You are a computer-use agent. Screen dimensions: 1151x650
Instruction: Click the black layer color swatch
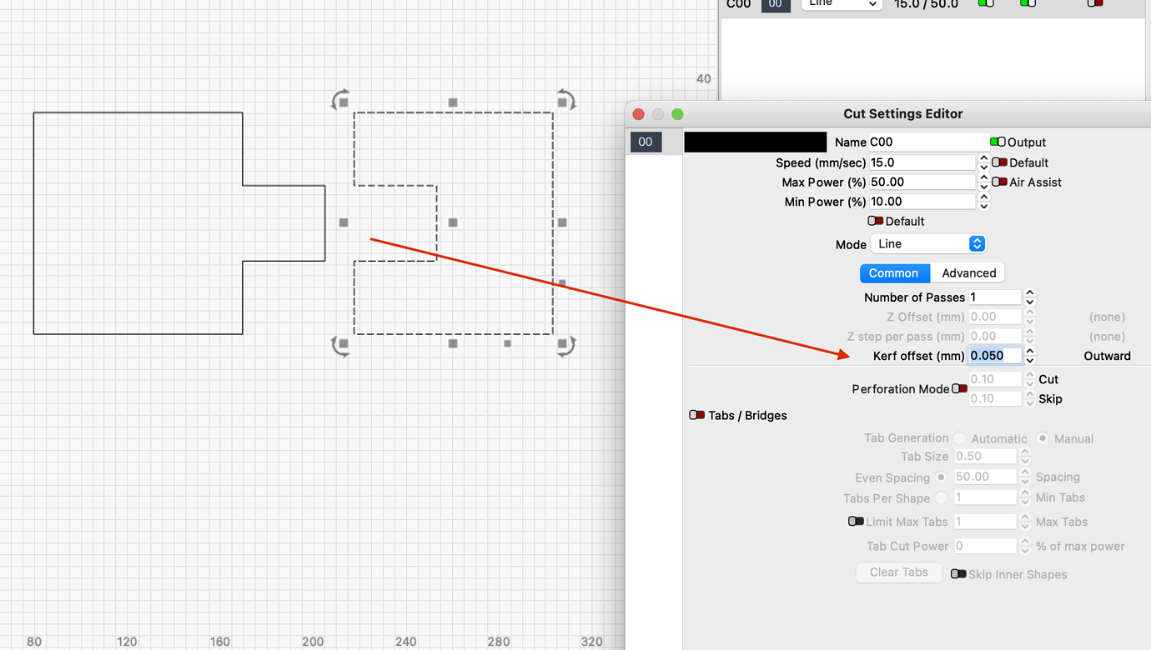[x=755, y=142]
